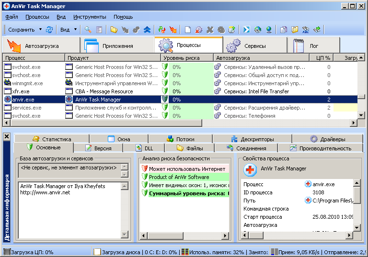Click the memory usage icon in status bar
Image resolution: width=368 pixels, height=257 pixels.
(x=184, y=252)
